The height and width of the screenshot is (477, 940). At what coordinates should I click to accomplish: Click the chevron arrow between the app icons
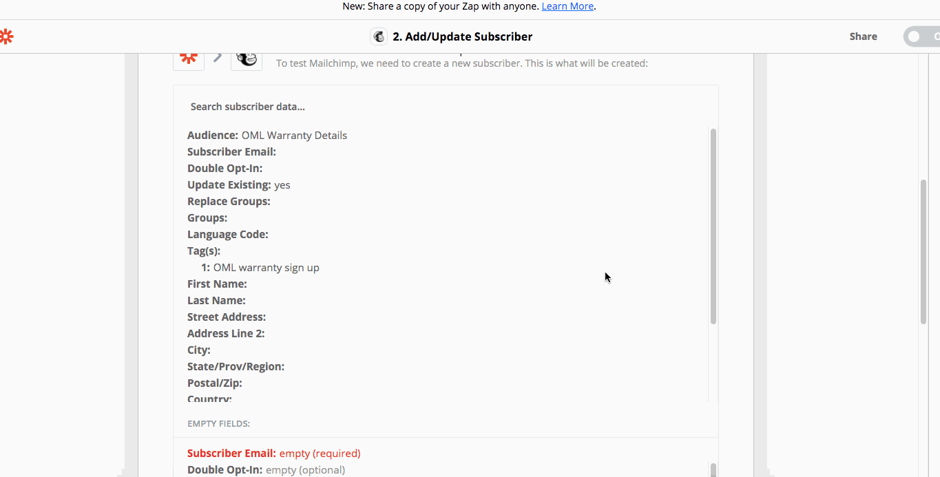click(x=218, y=57)
